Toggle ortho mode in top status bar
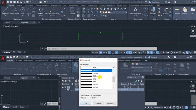 pyautogui.click(x=113, y=53)
